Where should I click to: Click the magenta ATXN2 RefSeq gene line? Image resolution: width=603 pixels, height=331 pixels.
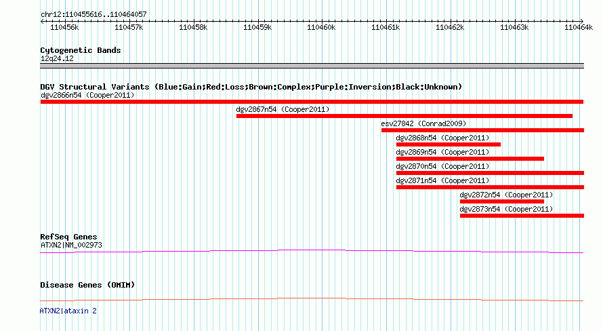[312, 251]
